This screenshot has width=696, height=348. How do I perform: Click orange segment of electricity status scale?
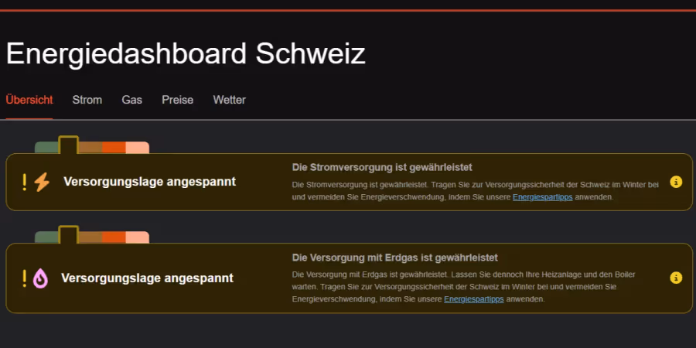pyautogui.click(x=114, y=148)
